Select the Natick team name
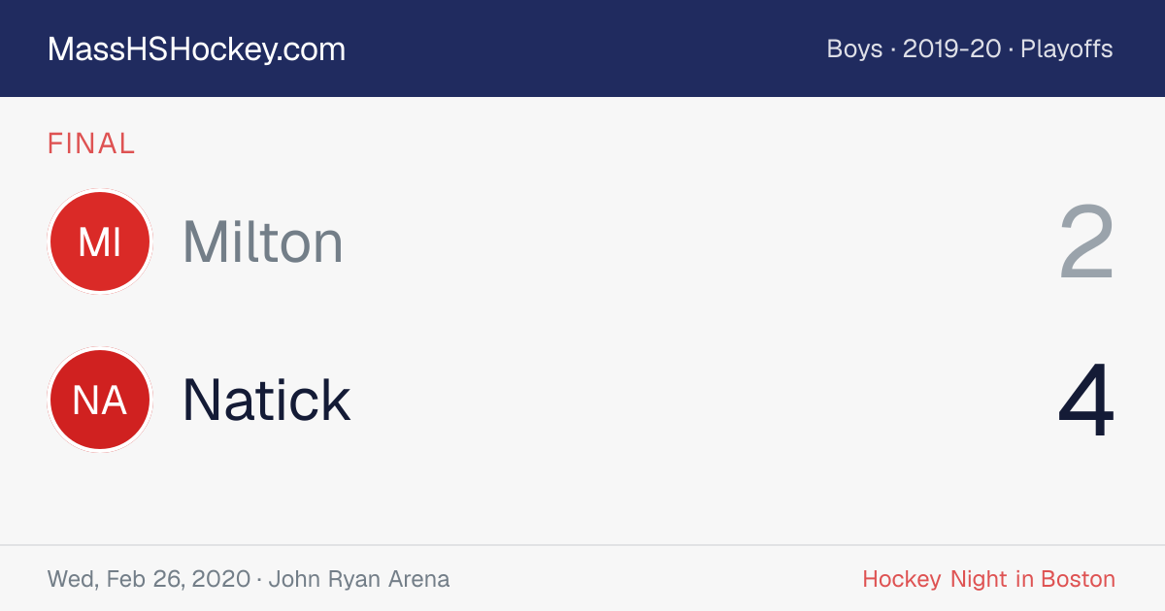This screenshot has height=611, width=1165. pos(267,400)
